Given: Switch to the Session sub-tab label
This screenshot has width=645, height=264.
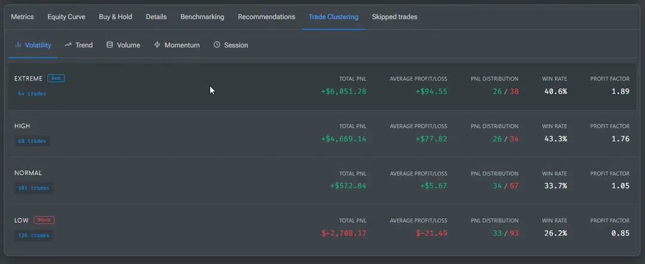Looking at the screenshot, I should 236,45.
